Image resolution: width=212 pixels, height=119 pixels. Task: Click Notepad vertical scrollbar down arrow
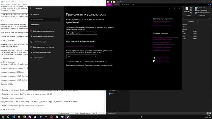pos(105,111)
